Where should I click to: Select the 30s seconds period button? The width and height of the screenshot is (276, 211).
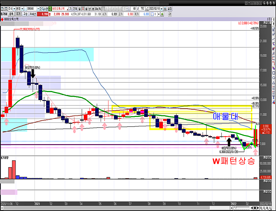coord(97,9)
